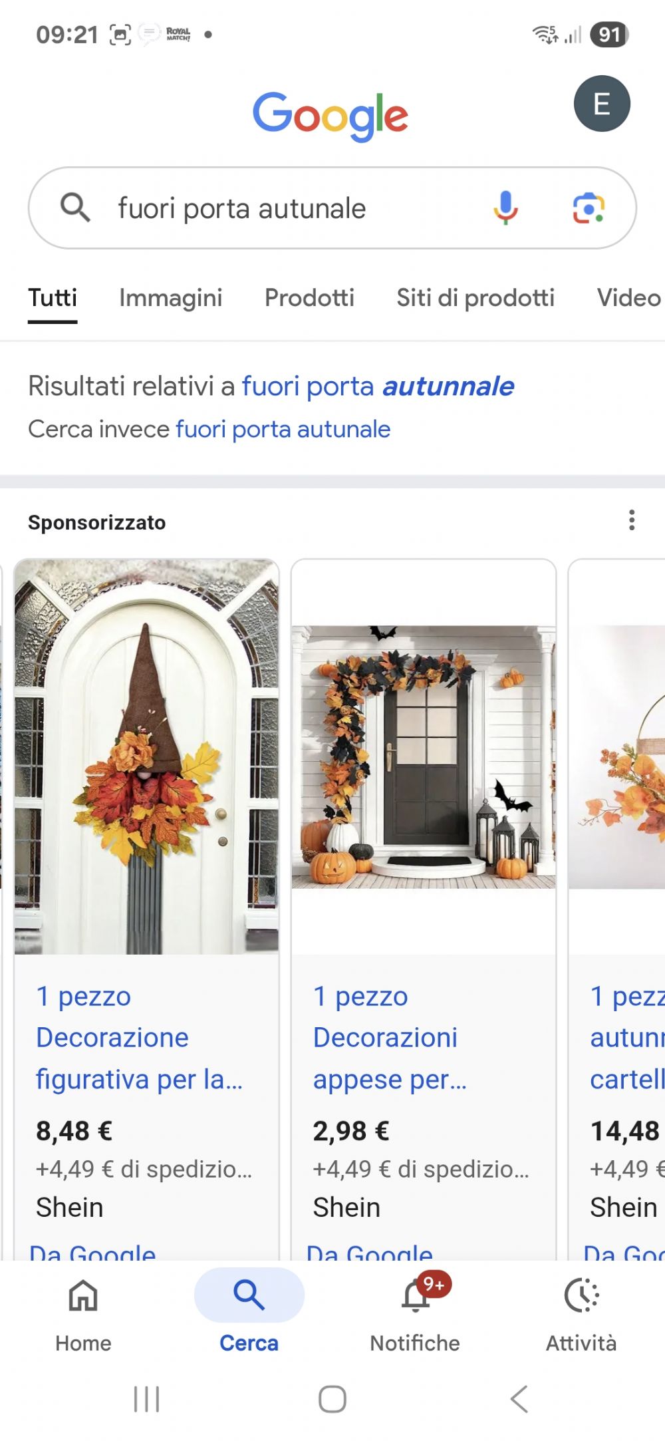The height and width of the screenshot is (1441, 665).
Task: Switch to the Prodotti tab
Action: (309, 297)
